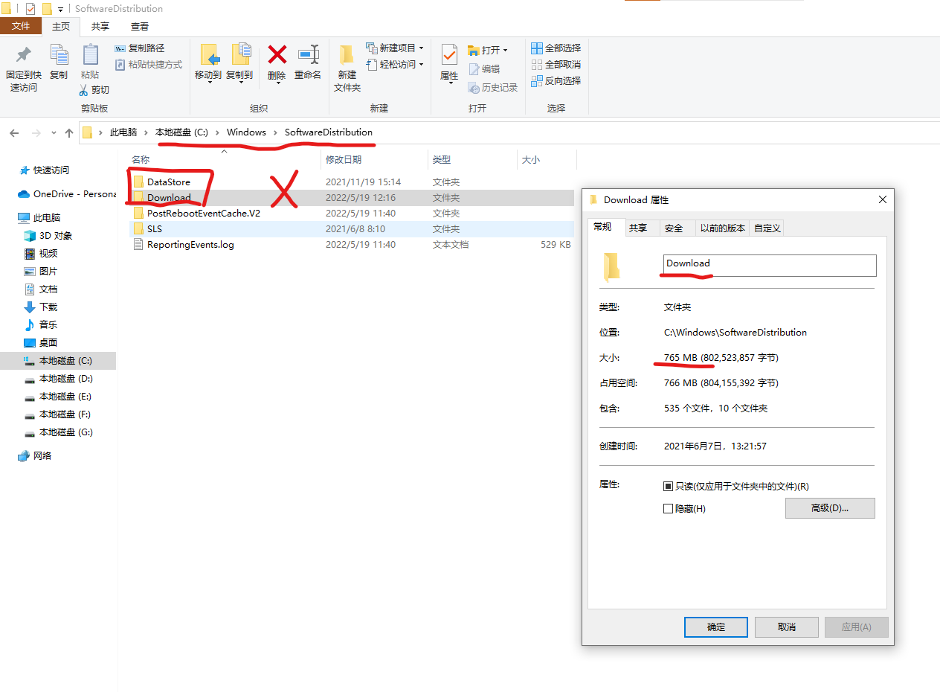
Task: Click the red Delete (删除) icon
Action: click(277, 54)
